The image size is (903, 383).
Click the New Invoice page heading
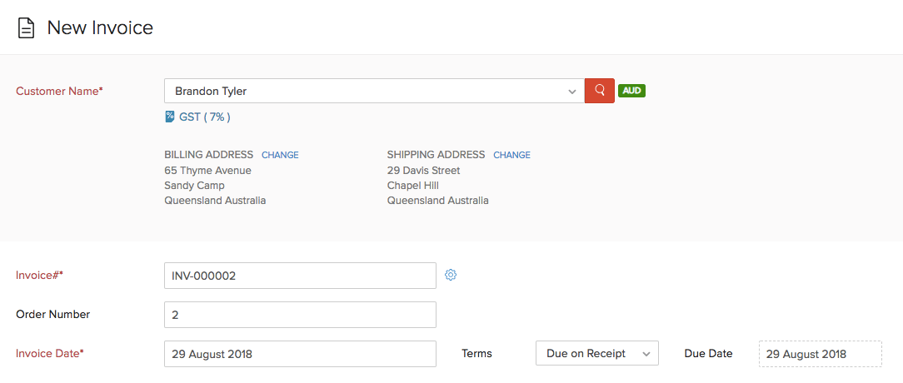[100, 27]
